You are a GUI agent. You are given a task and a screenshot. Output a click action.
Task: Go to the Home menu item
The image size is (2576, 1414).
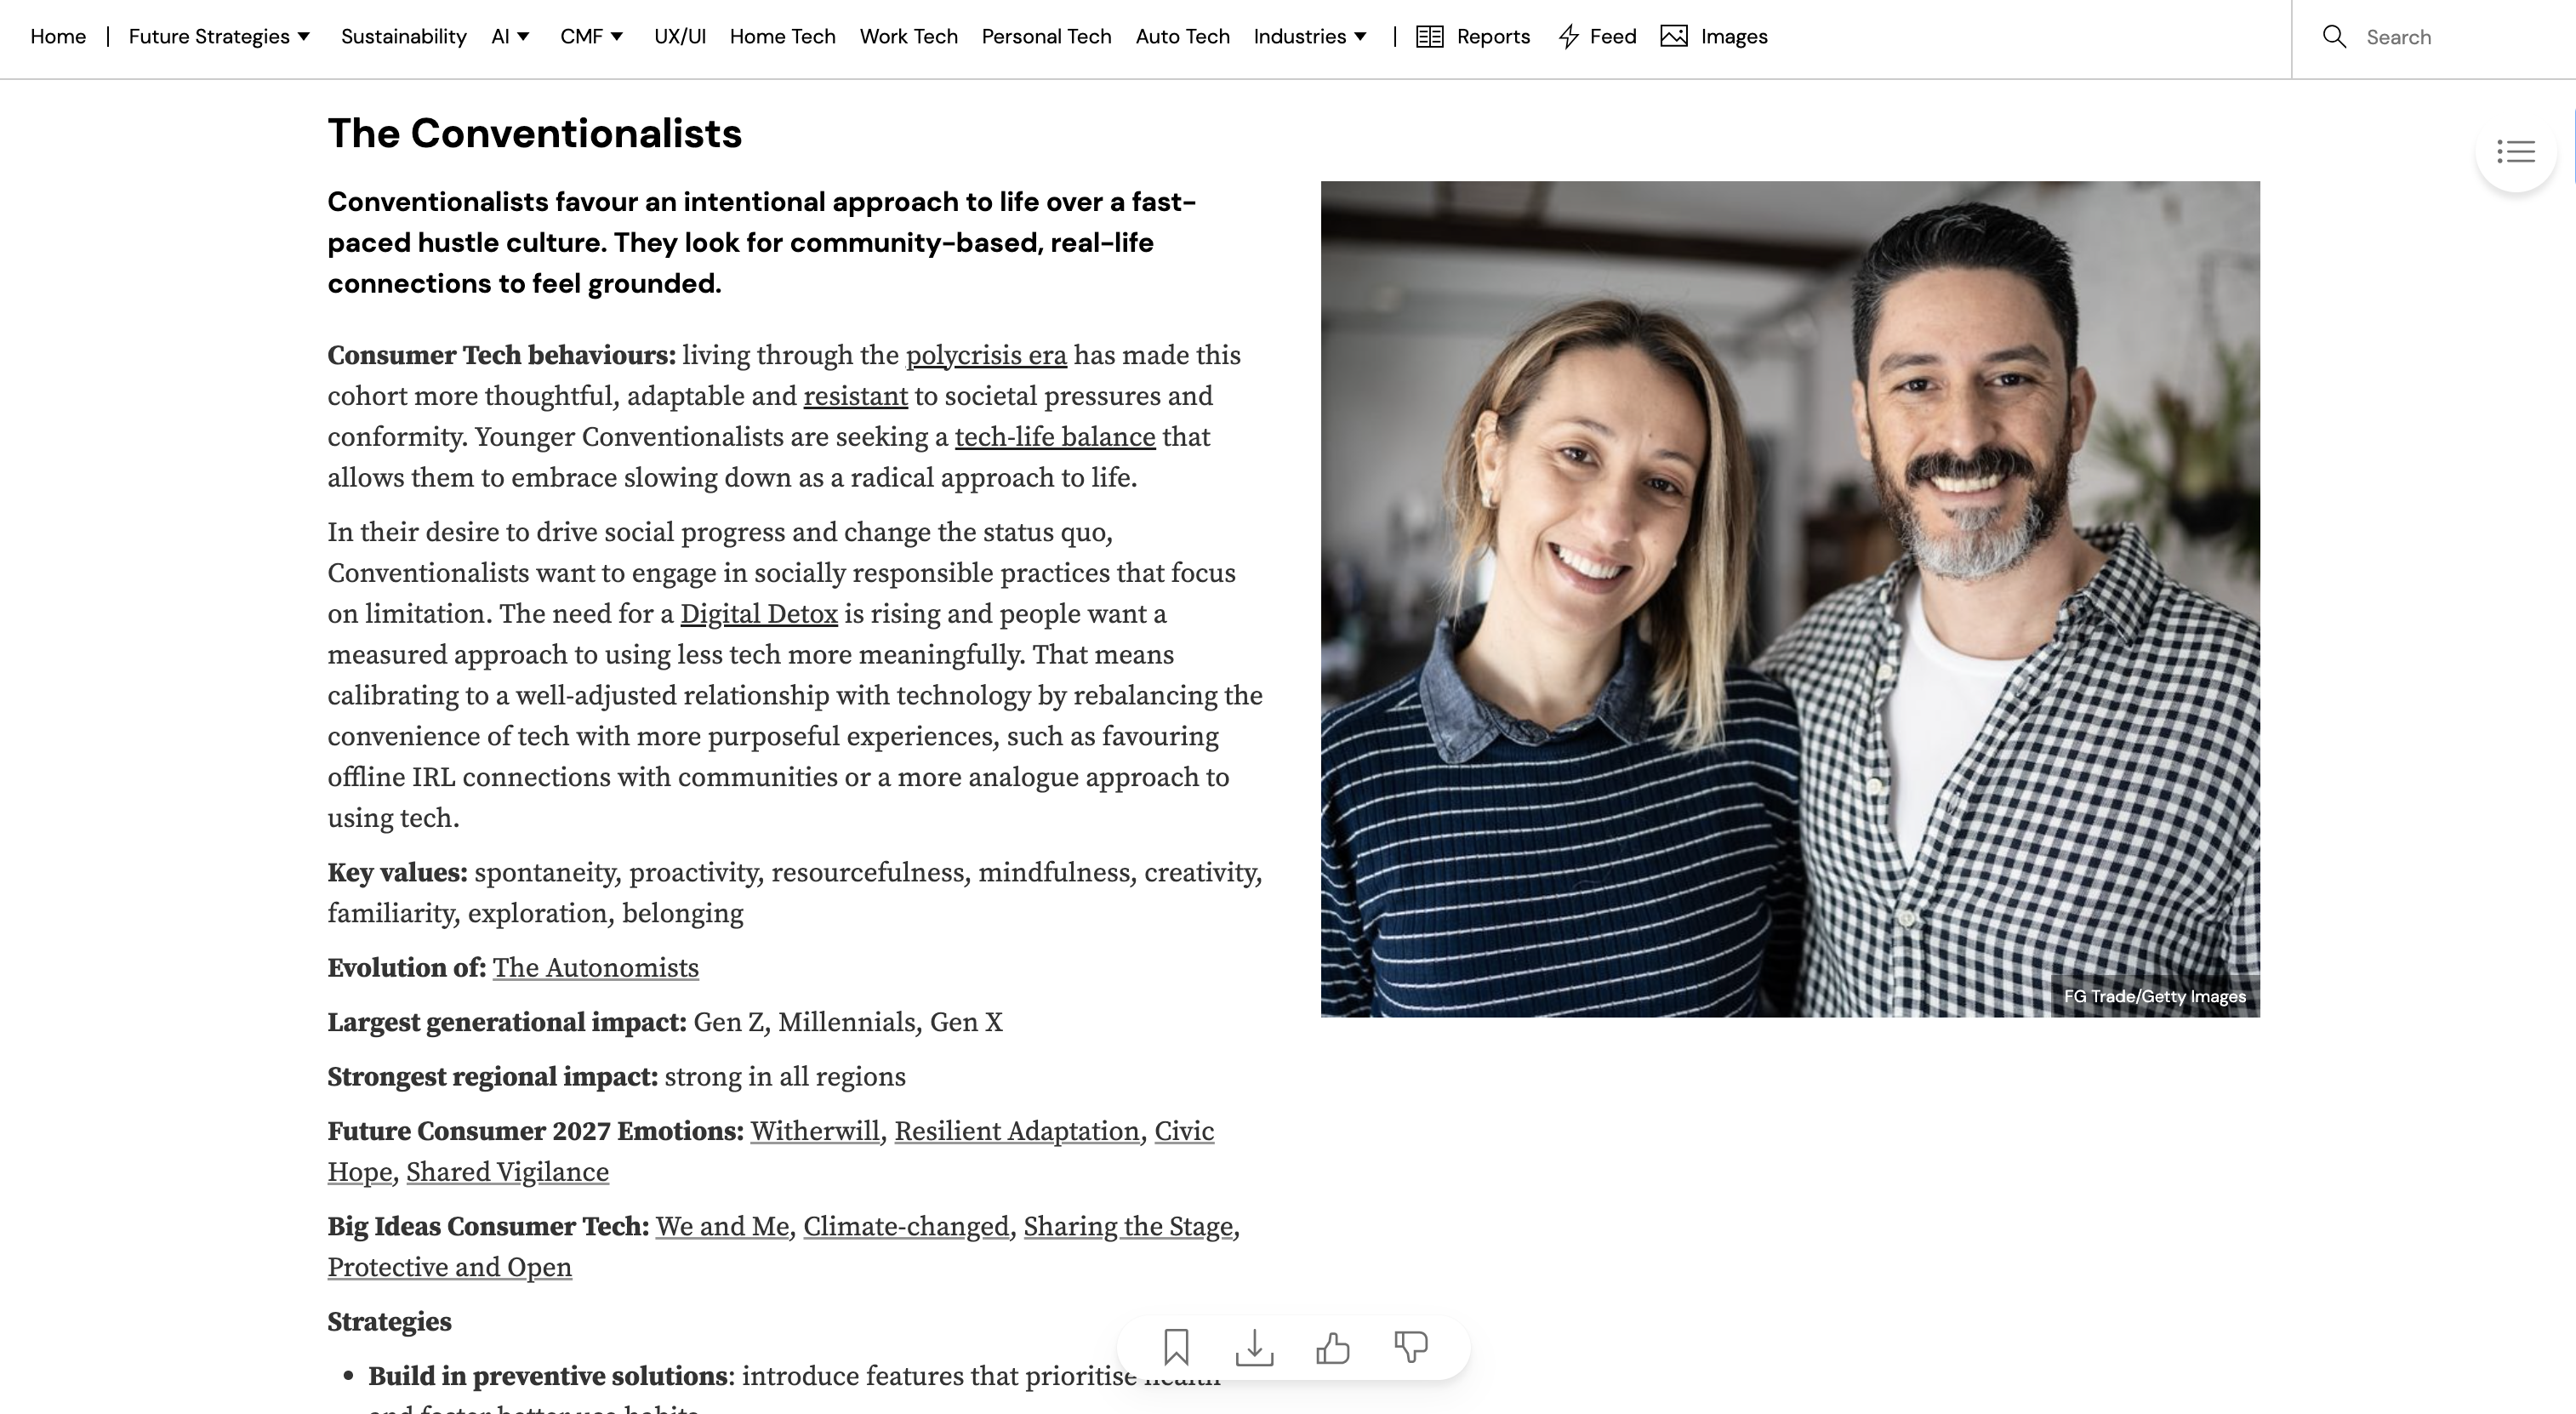57,36
